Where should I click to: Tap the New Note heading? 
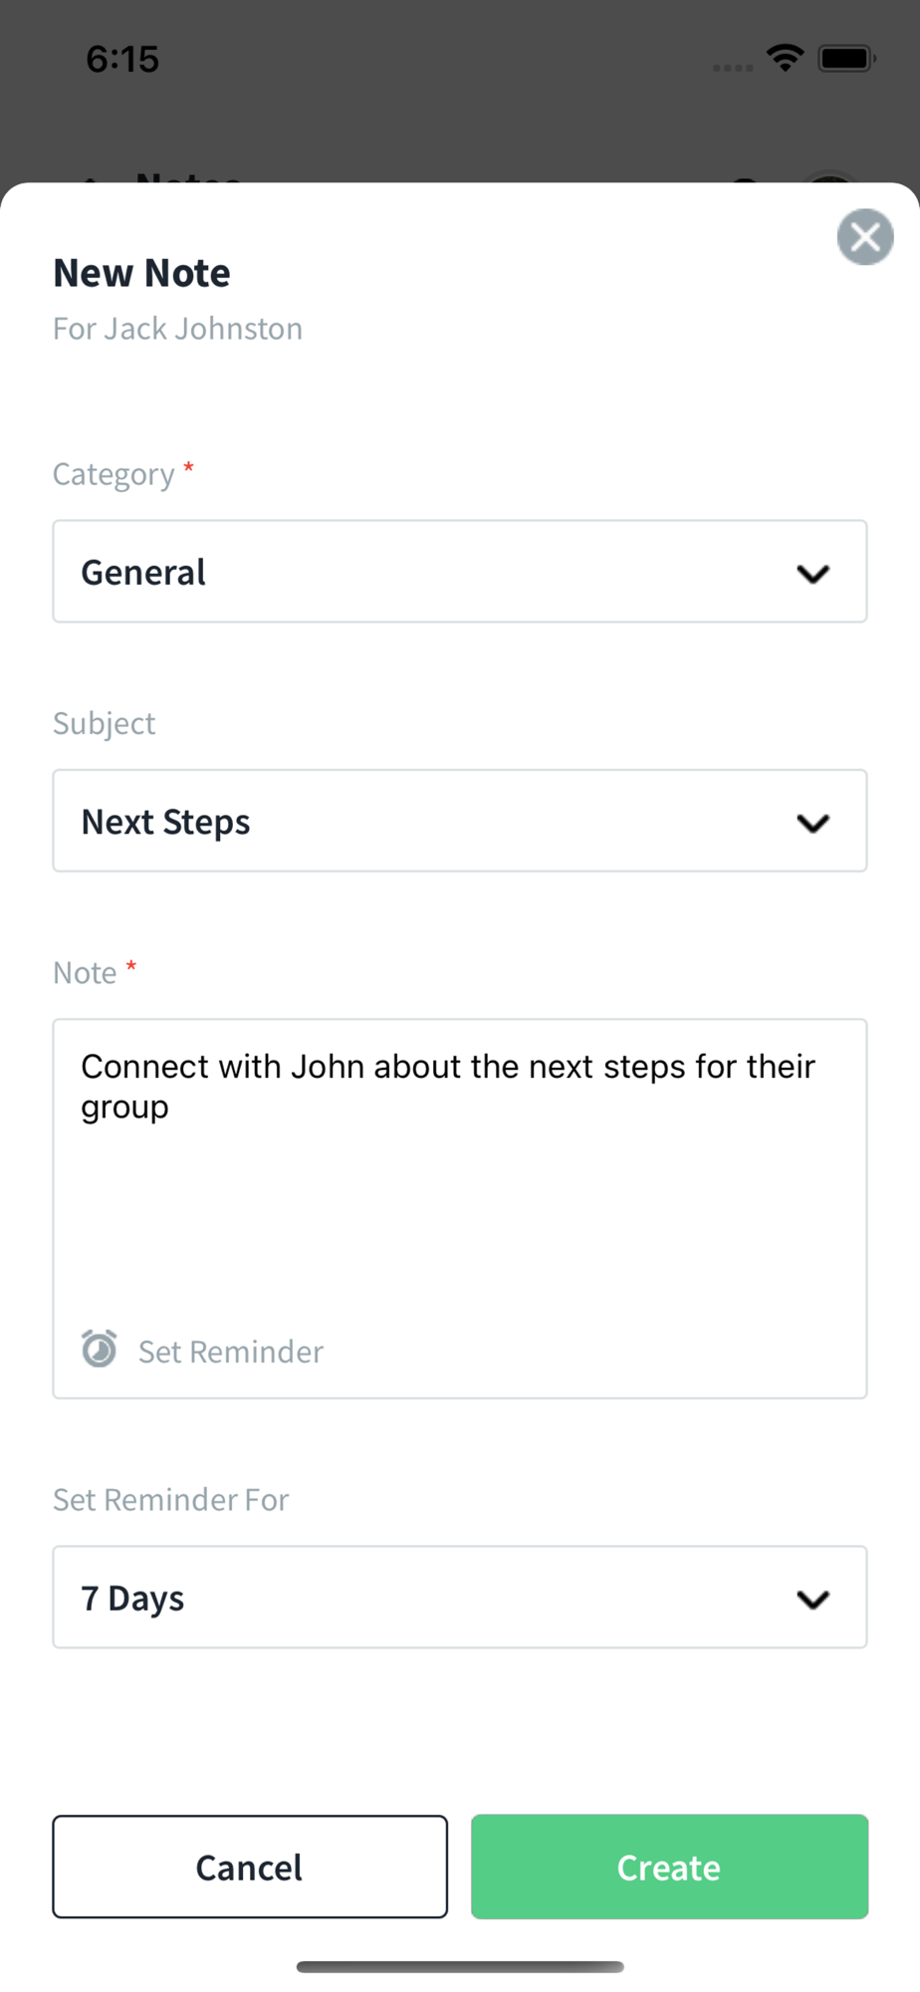click(x=141, y=273)
